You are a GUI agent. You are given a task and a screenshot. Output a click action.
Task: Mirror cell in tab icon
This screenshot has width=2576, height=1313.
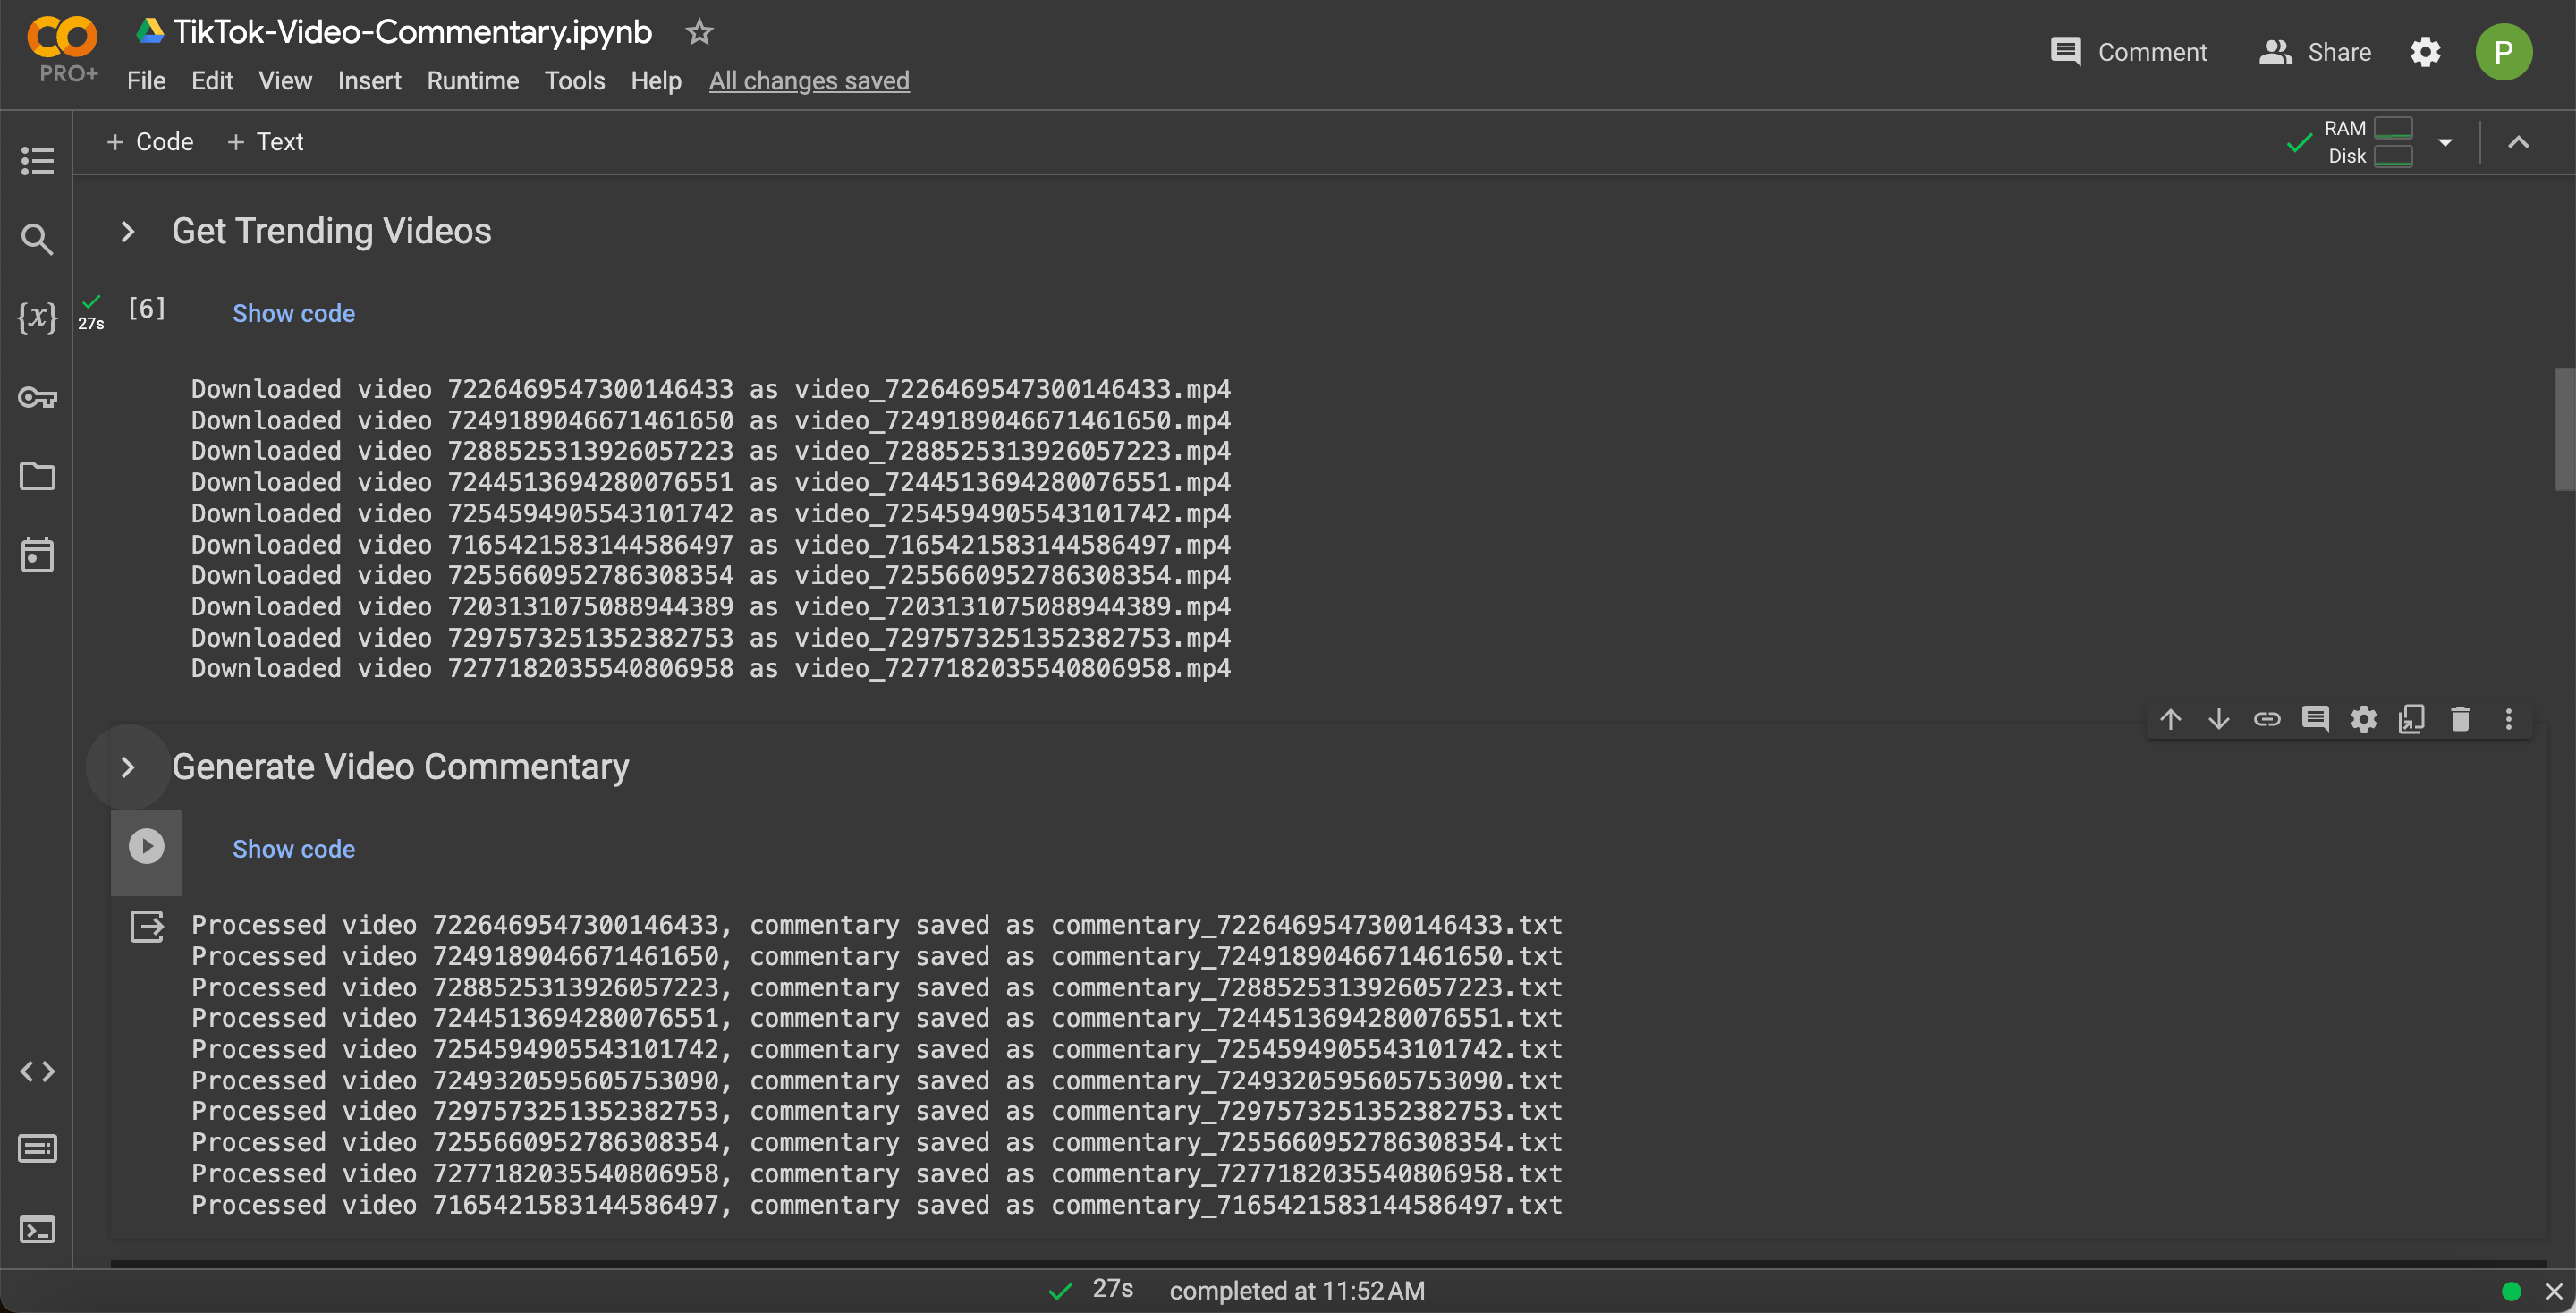coord(2412,719)
